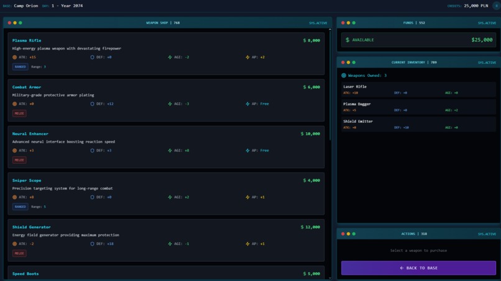Click the MELEE tag on Shield Generator

tap(19, 253)
